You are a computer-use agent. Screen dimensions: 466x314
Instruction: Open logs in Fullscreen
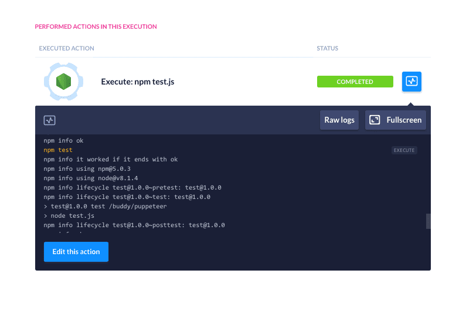point(395,120)
